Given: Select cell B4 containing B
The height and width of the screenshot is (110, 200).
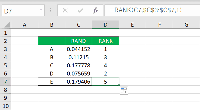Looking at the screenshot, I should (x=51, y=57).
